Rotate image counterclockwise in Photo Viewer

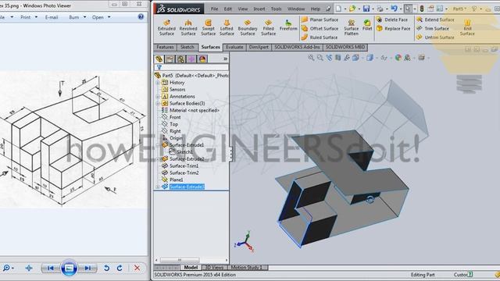point(106,269)
